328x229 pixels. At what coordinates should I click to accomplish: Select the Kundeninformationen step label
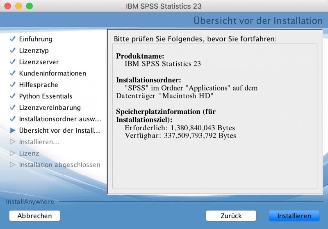click(52, 73)
